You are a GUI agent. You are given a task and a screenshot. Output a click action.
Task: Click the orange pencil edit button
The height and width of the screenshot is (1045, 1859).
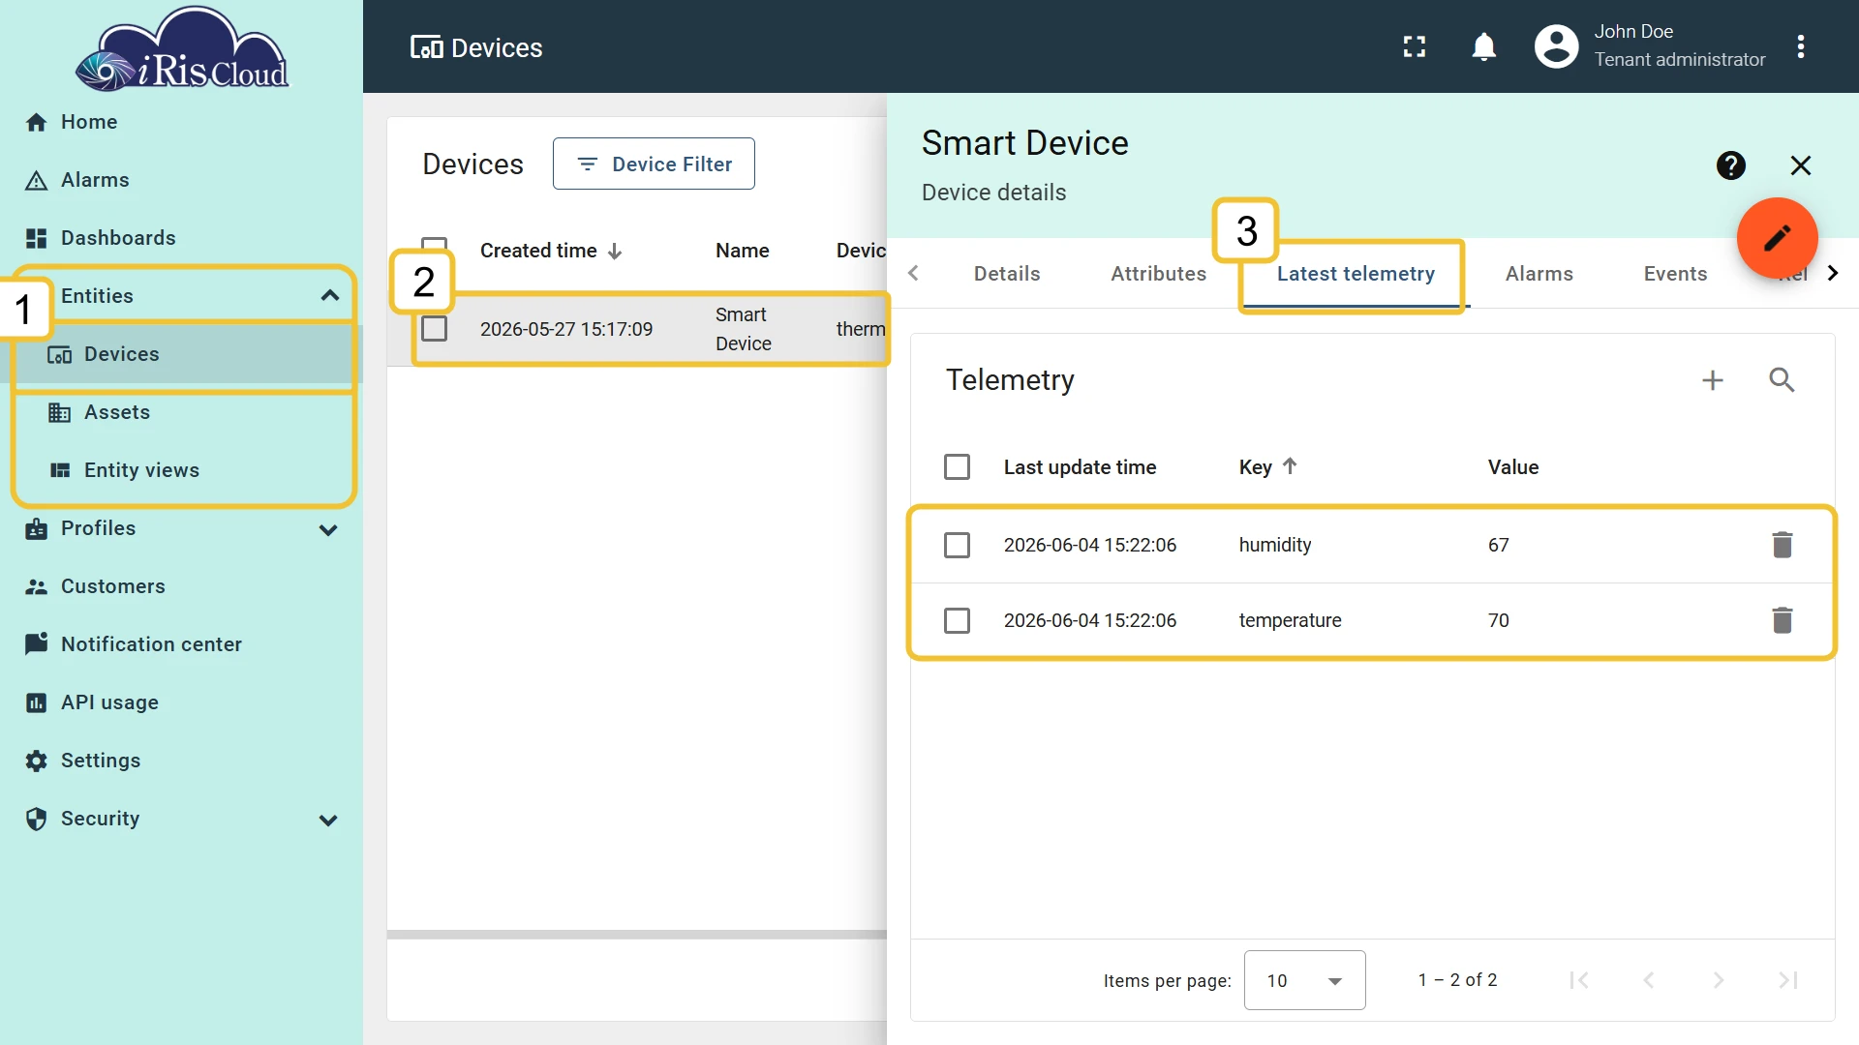click(x=1777, y=238)
